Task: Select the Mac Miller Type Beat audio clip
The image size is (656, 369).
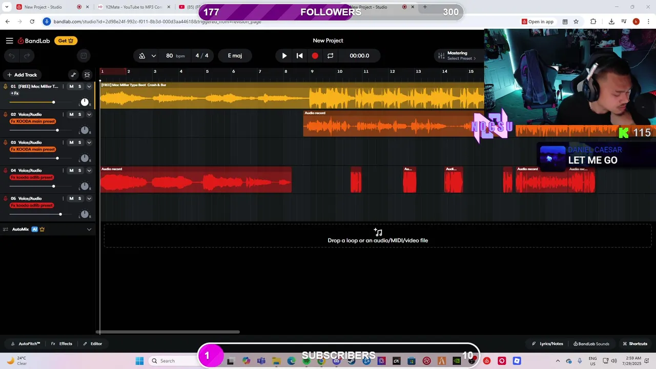Action: point(292,95)
